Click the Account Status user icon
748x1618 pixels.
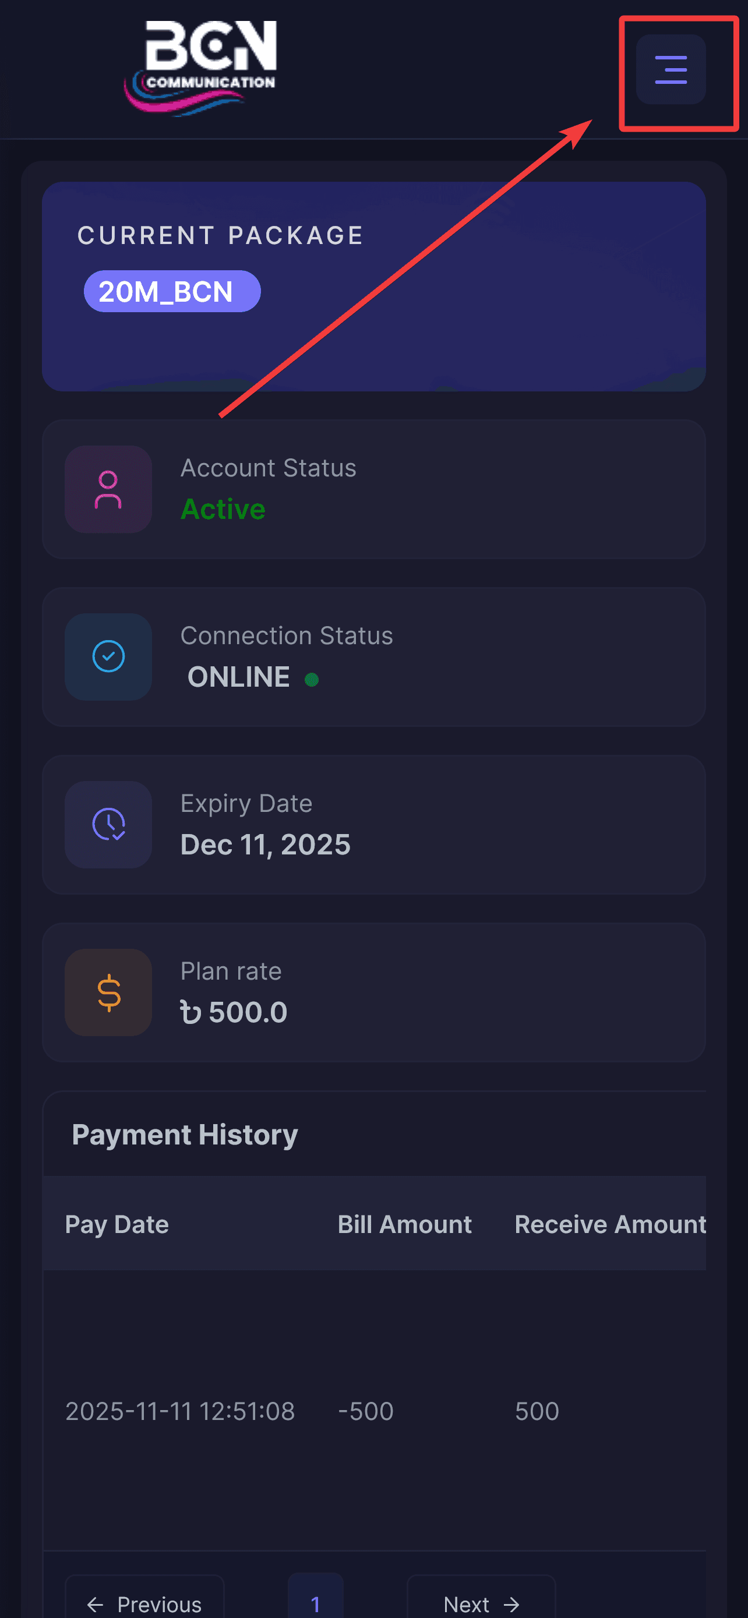(x=108, y=489)
